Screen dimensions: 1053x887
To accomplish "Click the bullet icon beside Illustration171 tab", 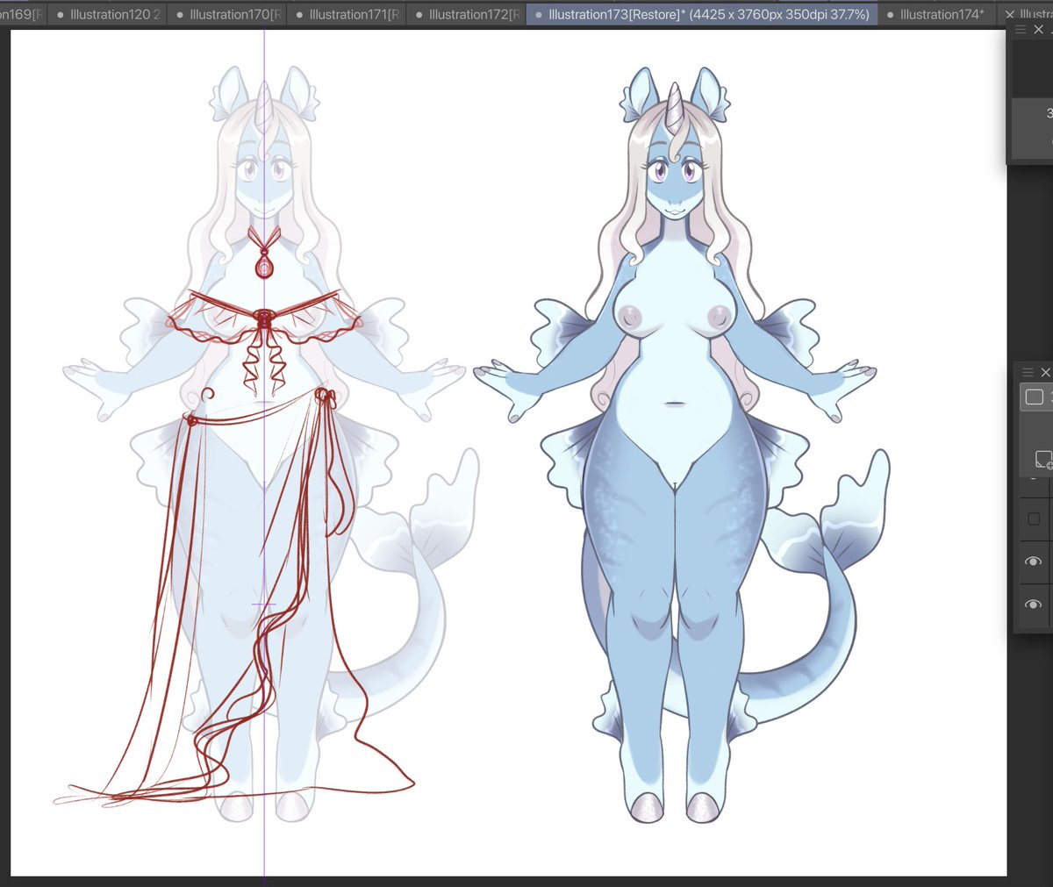I will point(297,14).
